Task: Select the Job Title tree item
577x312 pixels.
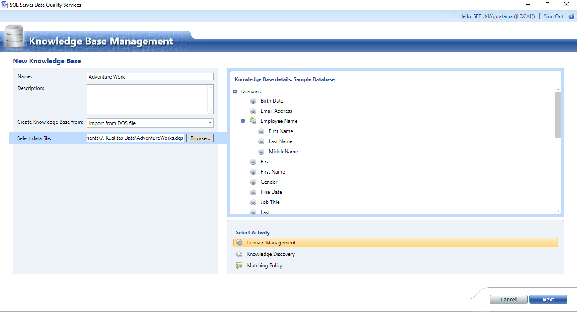Action: click(270, 202)
